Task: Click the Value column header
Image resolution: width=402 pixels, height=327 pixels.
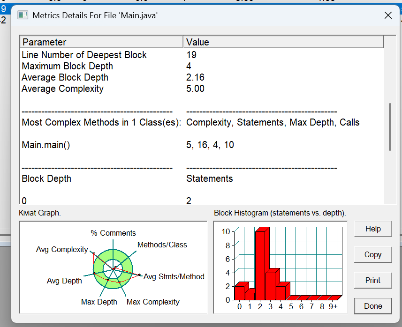Action: click(x=283, y=42)
